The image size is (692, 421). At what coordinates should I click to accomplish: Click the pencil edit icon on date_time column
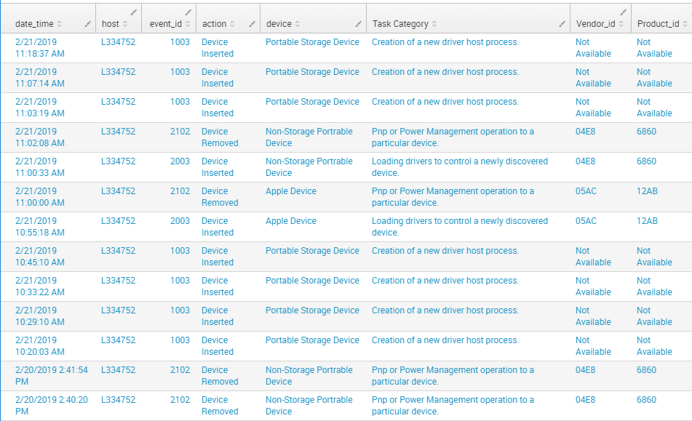tap(88, 24)
